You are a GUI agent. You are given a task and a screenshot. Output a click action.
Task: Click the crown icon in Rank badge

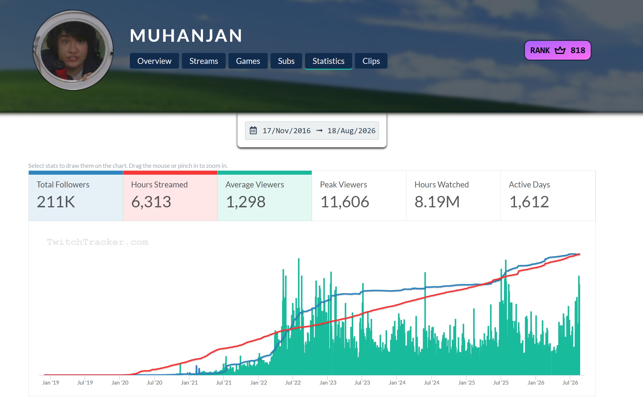pyautogui.click(x=560, y=50)
